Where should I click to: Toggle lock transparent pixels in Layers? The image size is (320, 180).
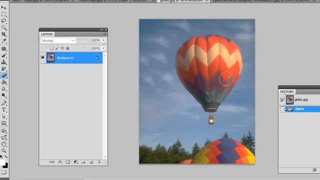[52, 48]
